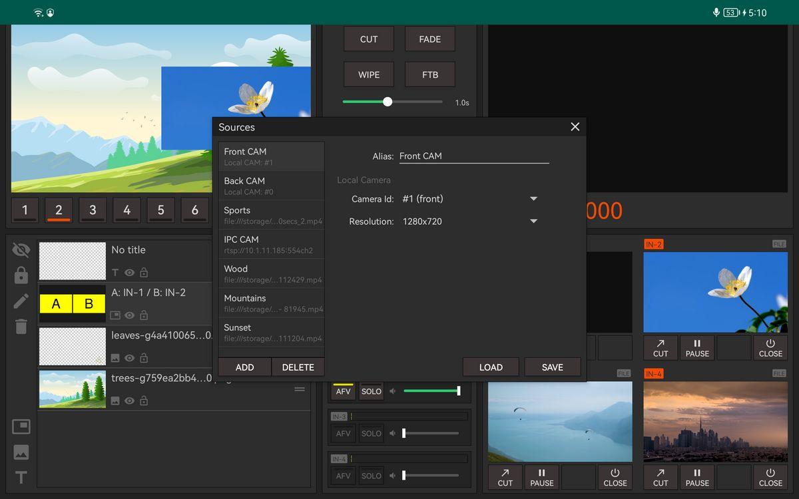Click the IN-3 volume slider handle

pos(403,433)
